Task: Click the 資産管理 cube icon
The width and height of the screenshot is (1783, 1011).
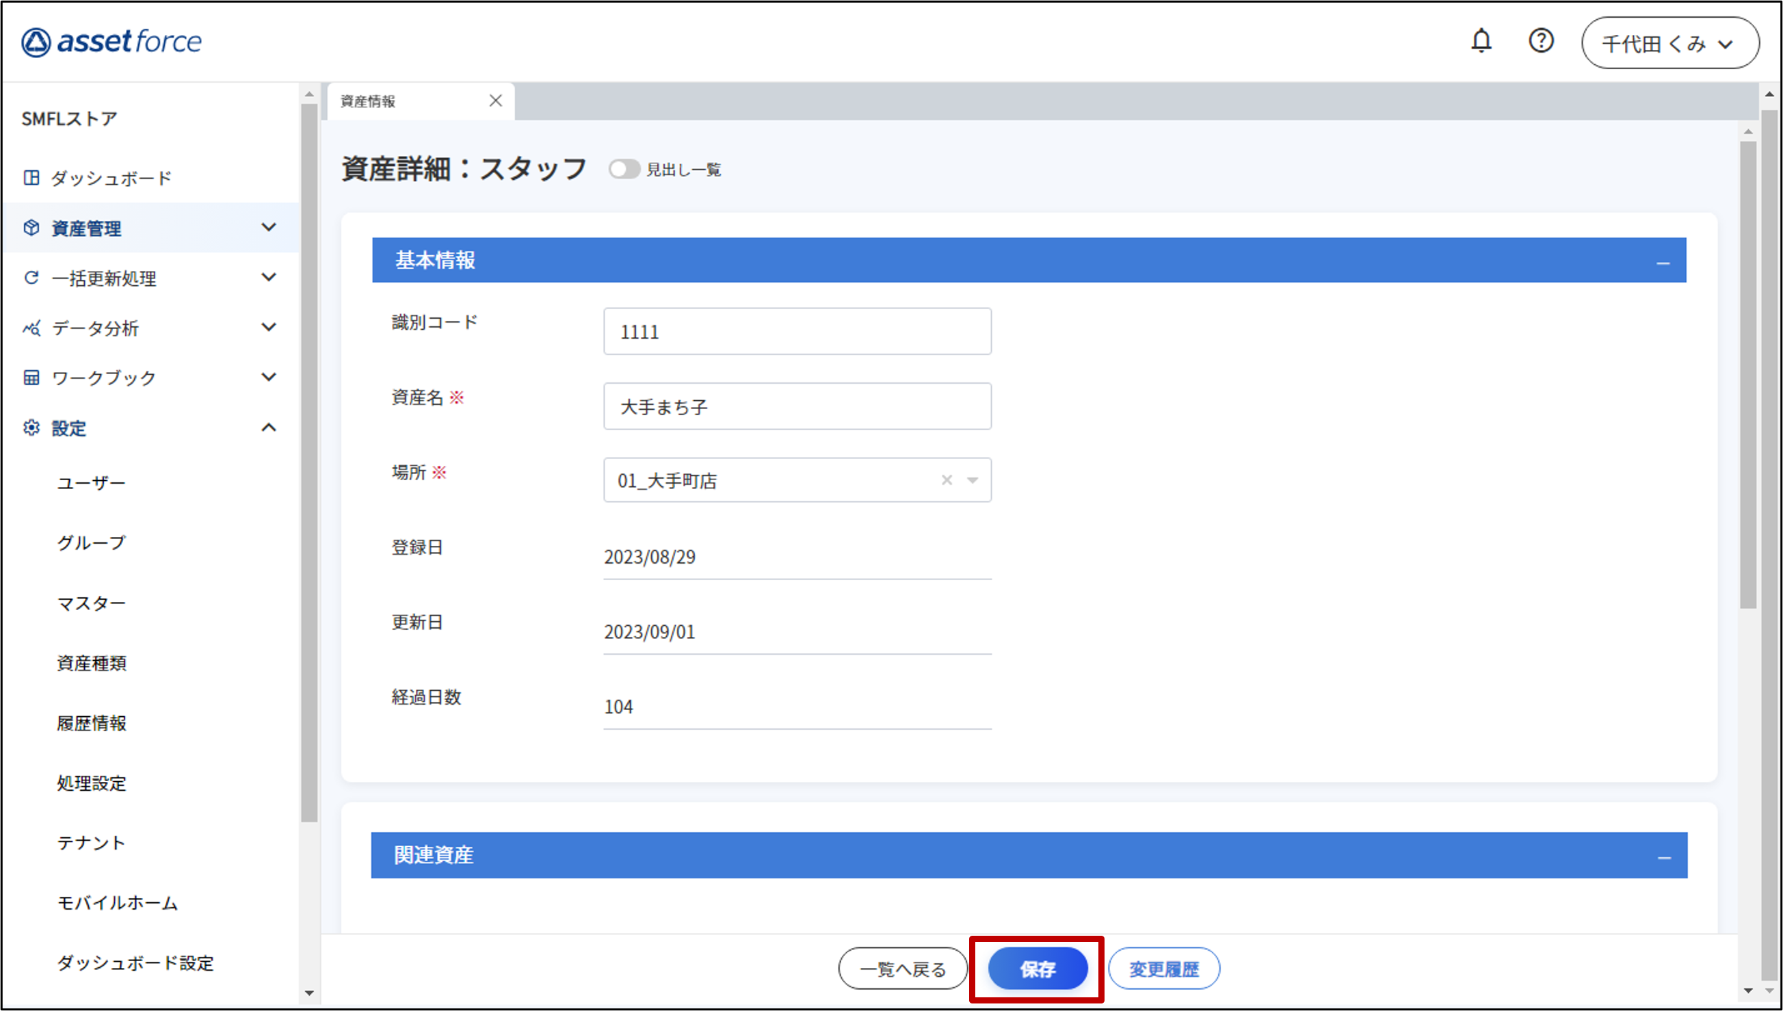Action: (31, 228)
